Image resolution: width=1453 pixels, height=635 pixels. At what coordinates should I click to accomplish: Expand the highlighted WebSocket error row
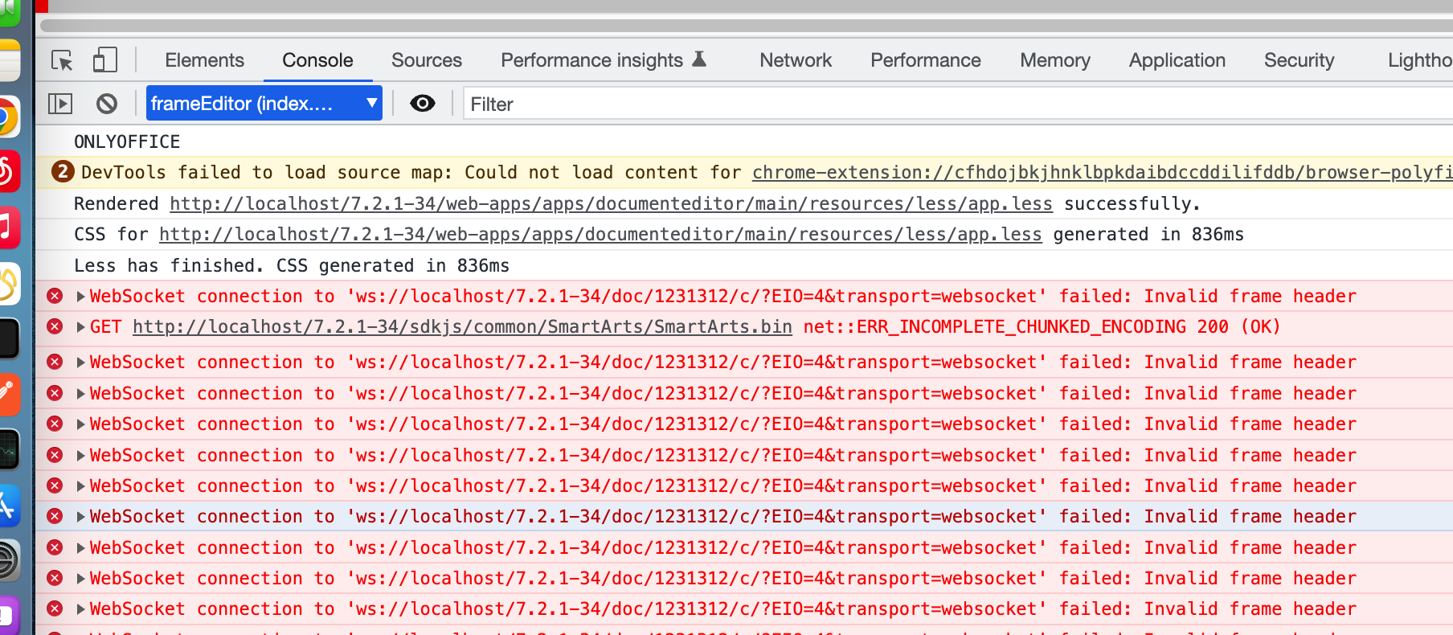[80, 517]
